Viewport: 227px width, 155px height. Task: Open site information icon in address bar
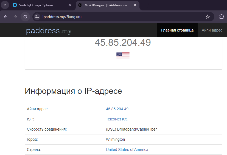point(37,17)
